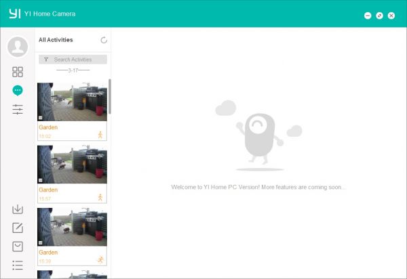The image size is (407, 279).
Task: Click Garden label of 15:39 activity
Action: [x=48, y=252]
